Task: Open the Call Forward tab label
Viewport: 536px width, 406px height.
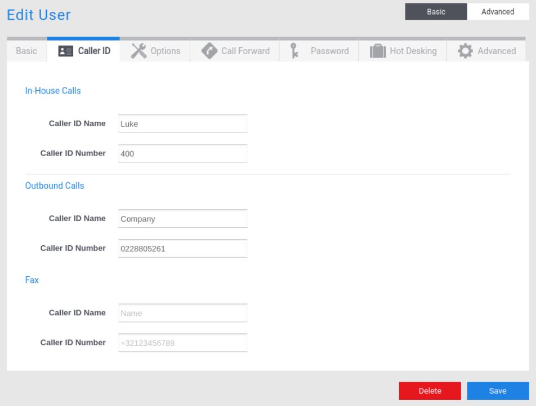Action: coord(245,51)
